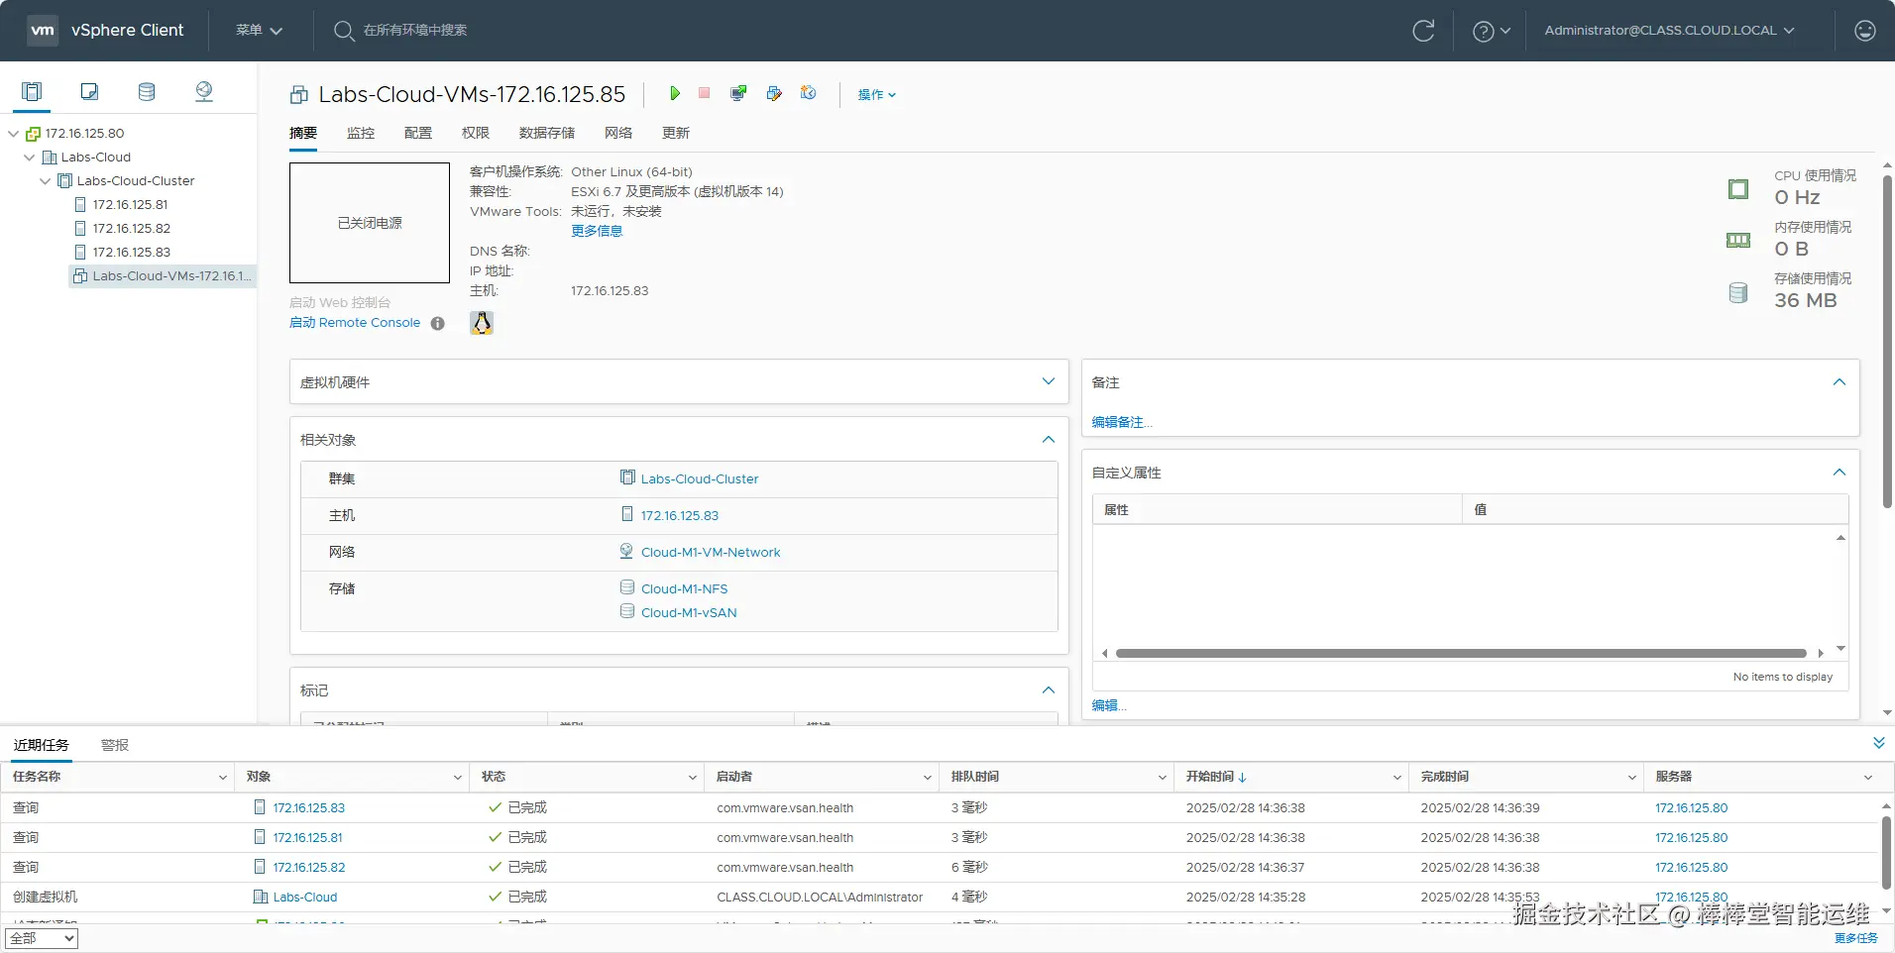Open the Hosts and Clusters inventory view
This screenshot has width=1895, height=953.
point(32,92)
